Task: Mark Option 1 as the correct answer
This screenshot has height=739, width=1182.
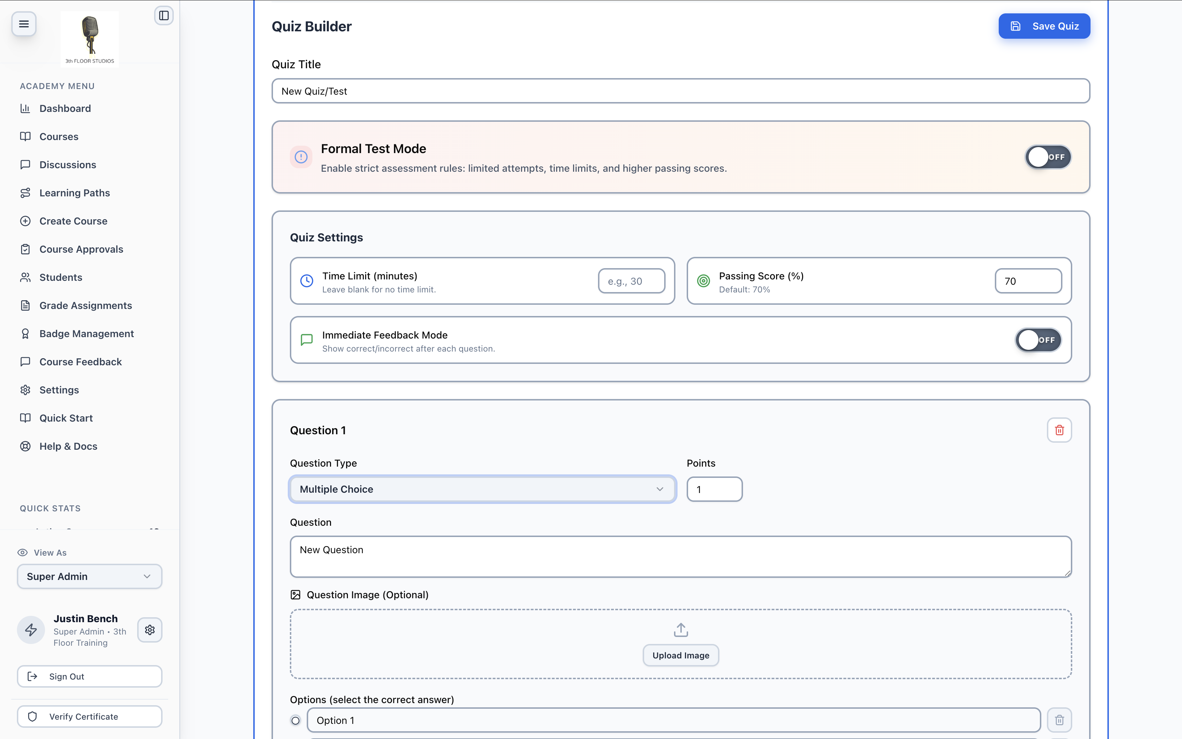Action: (295, 720)
